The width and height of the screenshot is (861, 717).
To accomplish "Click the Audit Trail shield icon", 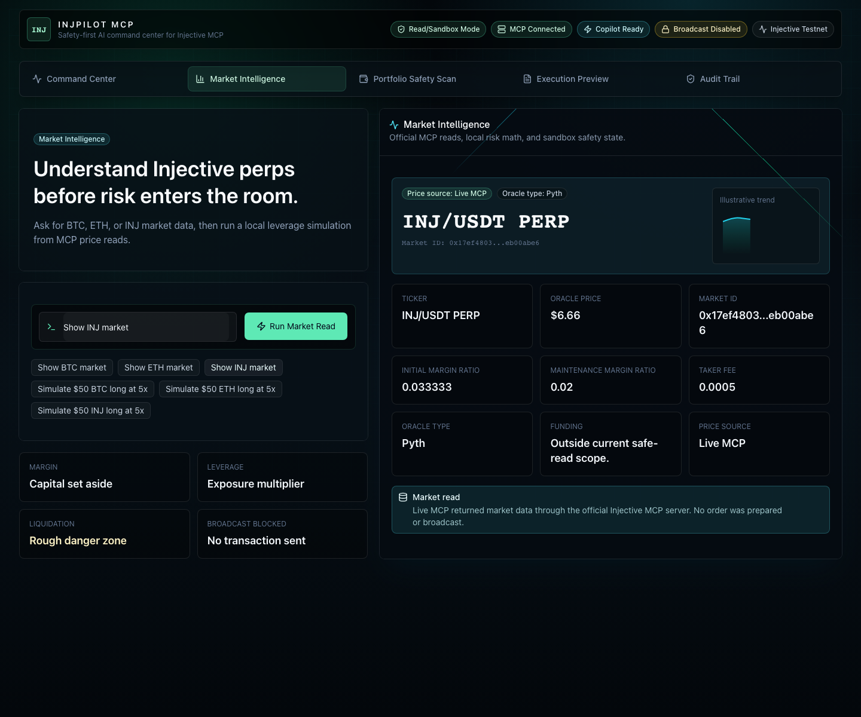I will (691, 79).
